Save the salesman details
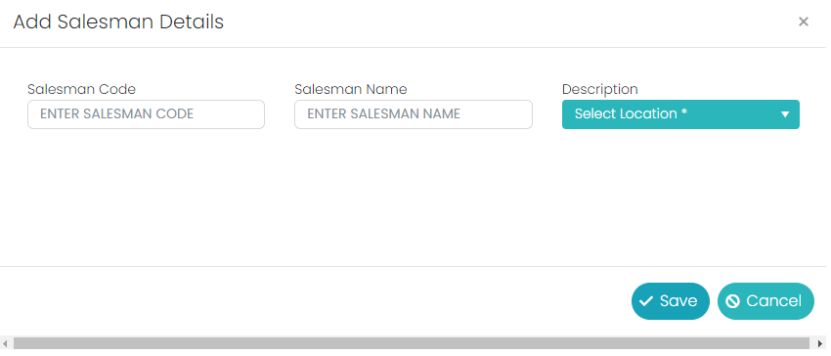 point(670,301)
